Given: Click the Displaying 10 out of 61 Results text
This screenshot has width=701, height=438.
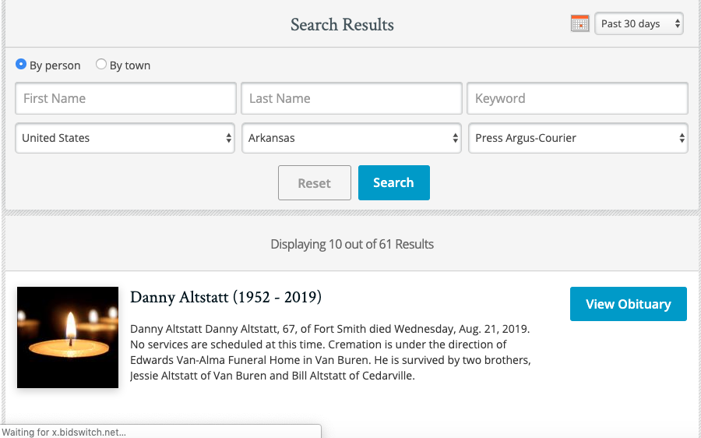Looking at the screenshot, I should pos(352,244).
